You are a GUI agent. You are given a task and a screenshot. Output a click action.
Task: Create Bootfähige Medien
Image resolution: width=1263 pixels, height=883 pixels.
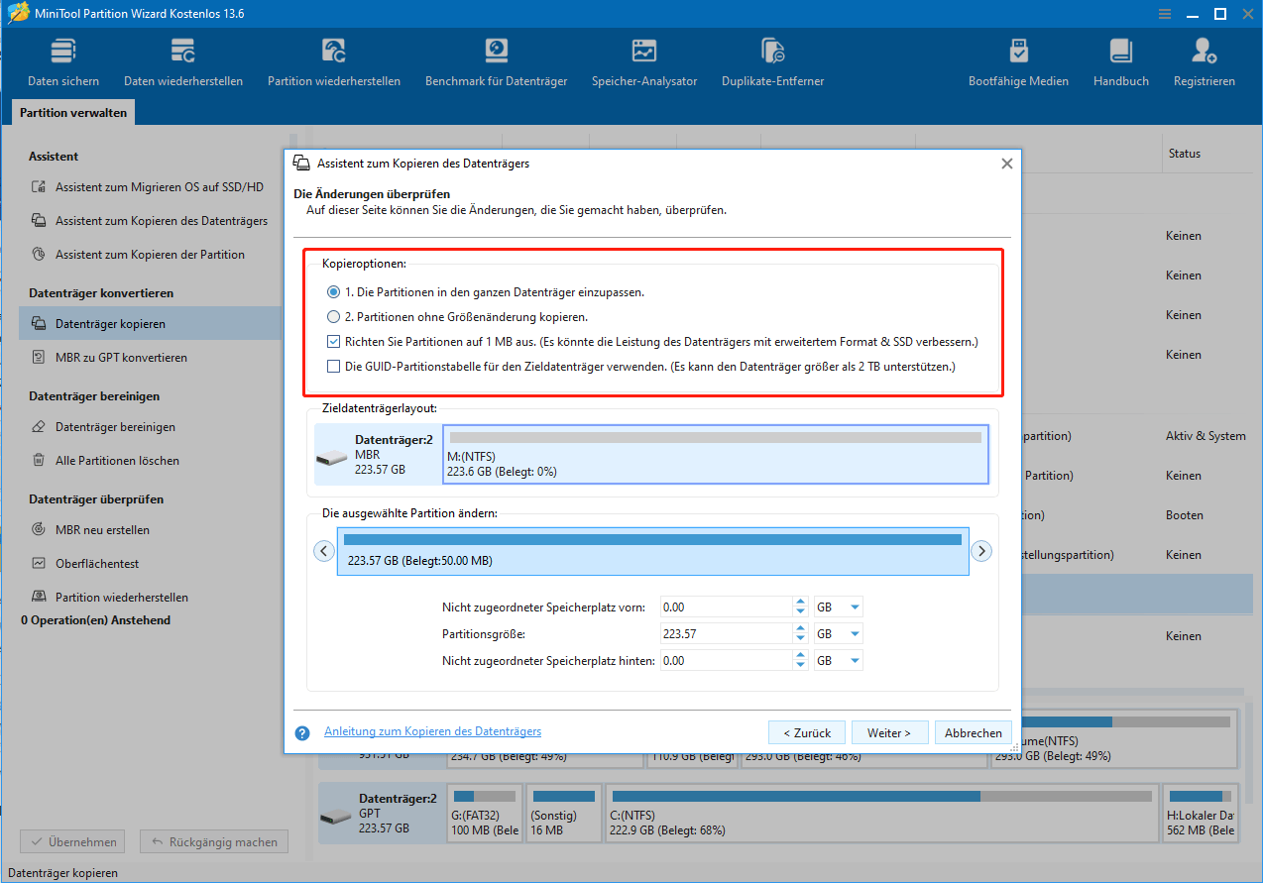(1018, 62)
